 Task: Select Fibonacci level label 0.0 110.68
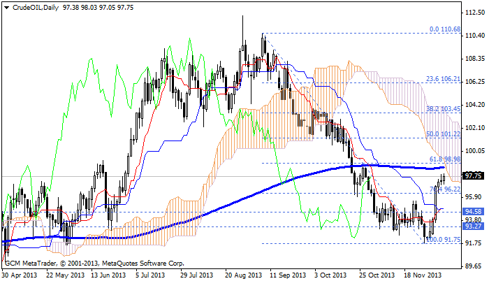click(x=444, y=29)
